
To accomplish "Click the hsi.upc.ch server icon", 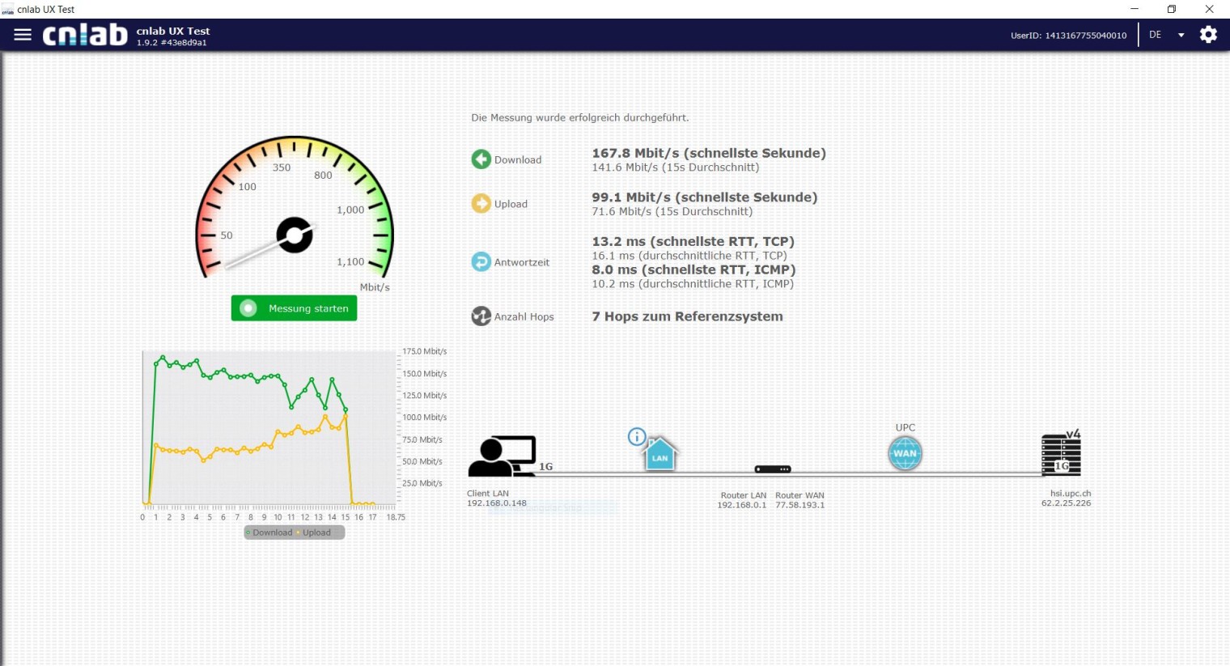I will tap(1061, 455).
